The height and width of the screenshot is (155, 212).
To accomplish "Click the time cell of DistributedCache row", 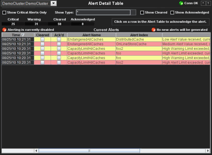I will pos(18,39).
